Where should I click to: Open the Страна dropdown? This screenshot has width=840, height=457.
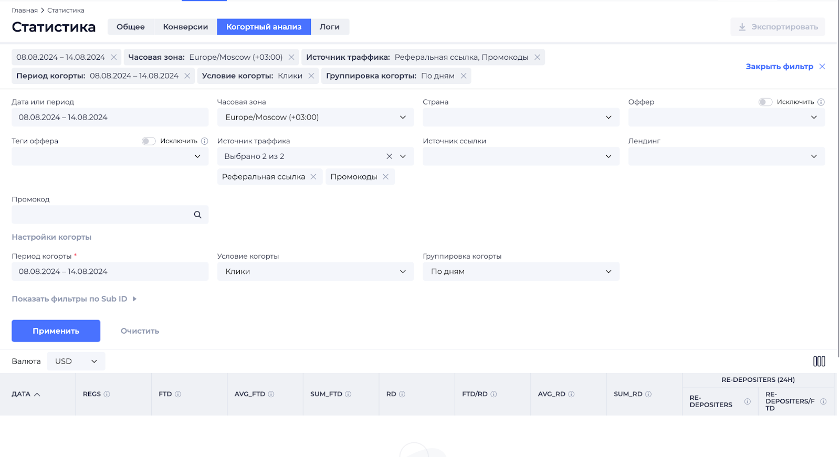click(x=521, y=117)
